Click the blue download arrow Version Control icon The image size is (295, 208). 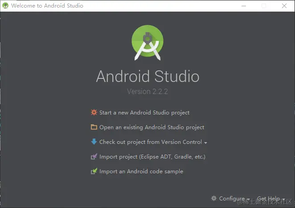(94, 142)
